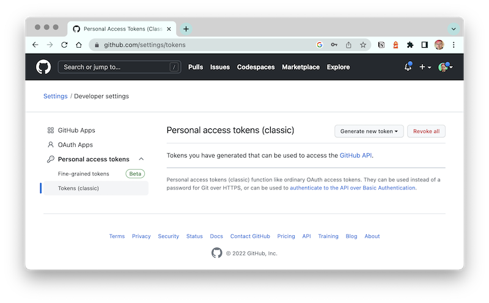Image resolution: width=489 pixels, height=303 pixels.
Task: Open Issues in the GitHub header
Action: coord(220,67)
